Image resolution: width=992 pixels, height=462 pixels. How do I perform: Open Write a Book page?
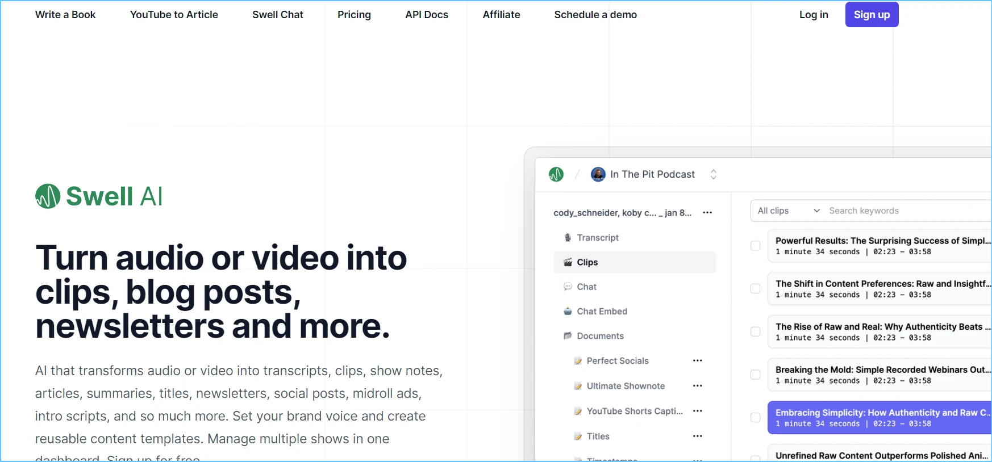point(65,15)
